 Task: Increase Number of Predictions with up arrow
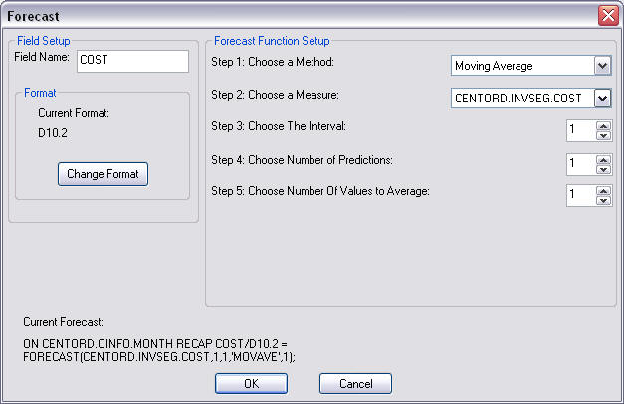pos(603,160)
